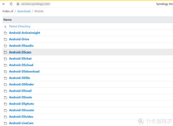173x126 pixels.
Task: Click the folder icon beside Android-DSaudio
Action: tap(5, 46)
